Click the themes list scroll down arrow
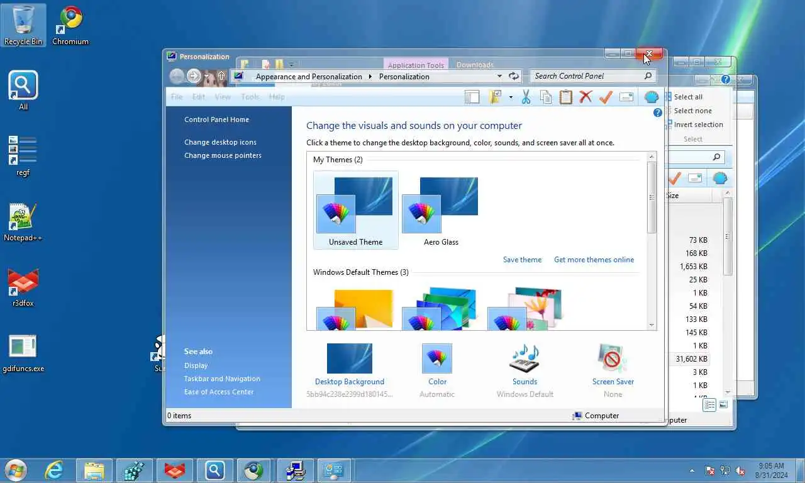Viewport: 805px width, 483px height. (652, 325)
